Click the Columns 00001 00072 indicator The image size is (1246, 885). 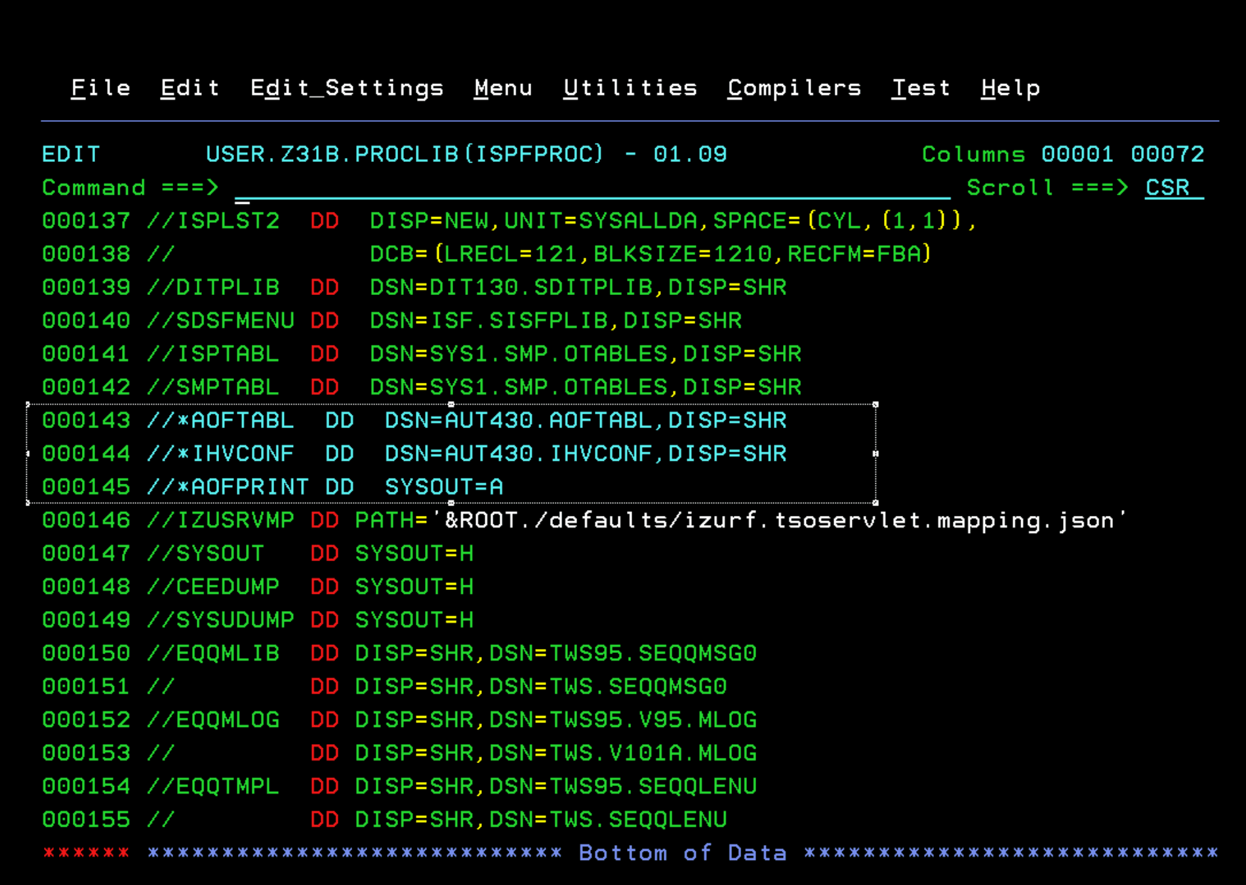tap(1062, 154)
